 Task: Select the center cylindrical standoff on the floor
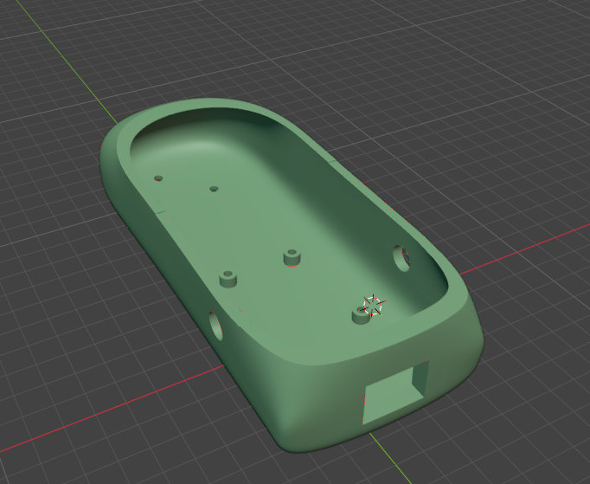(292, 257)
